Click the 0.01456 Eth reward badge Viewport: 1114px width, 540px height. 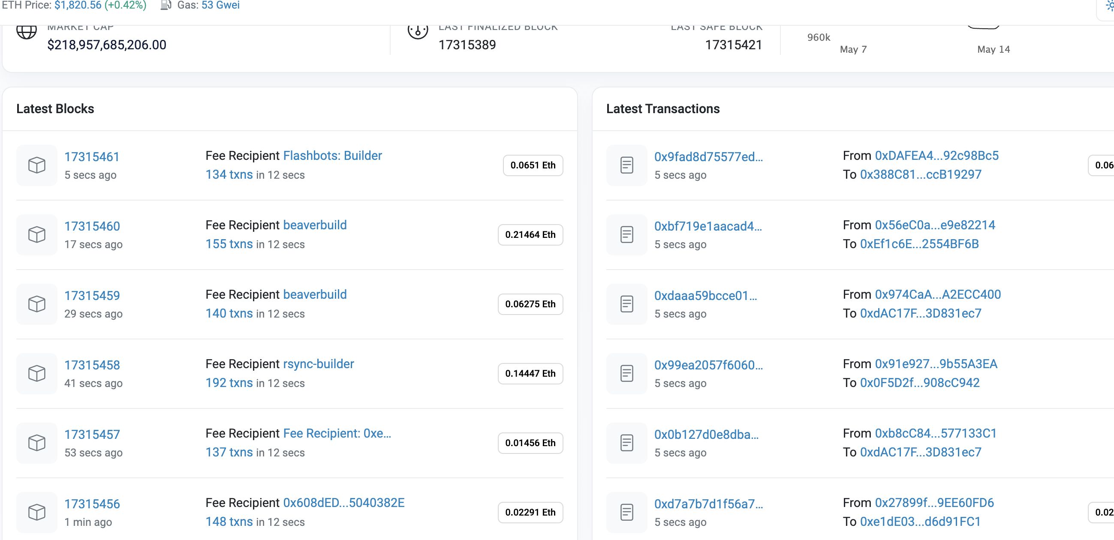pyautogui.click(x=530, y=443)
